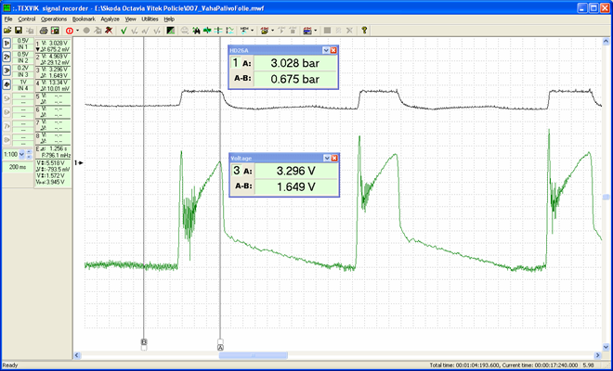Click the last grey checkmark icon
The height and width of the screenshot is (371, 613).
pyautogui.click(x=157, y=31)
